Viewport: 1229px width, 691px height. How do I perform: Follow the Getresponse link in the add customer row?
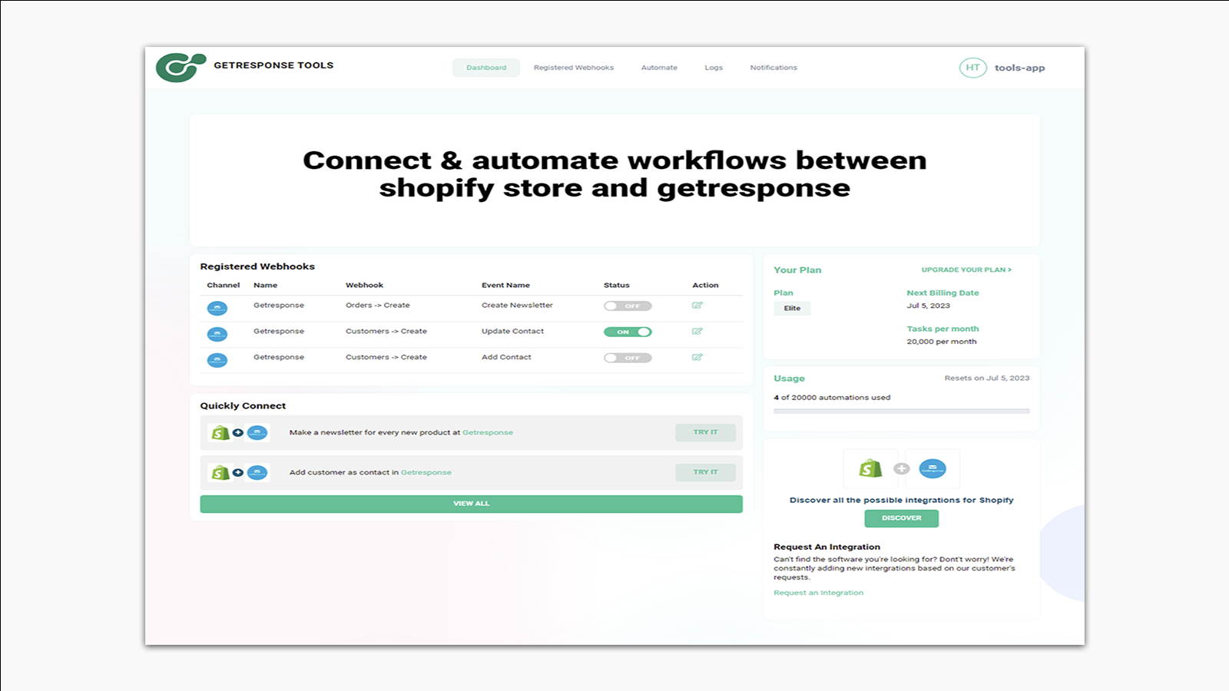tap(426, 473)
